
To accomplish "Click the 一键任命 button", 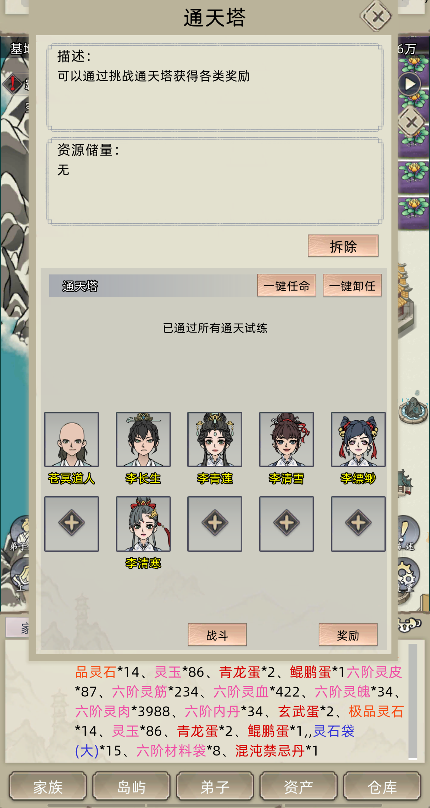I will 286,285.
